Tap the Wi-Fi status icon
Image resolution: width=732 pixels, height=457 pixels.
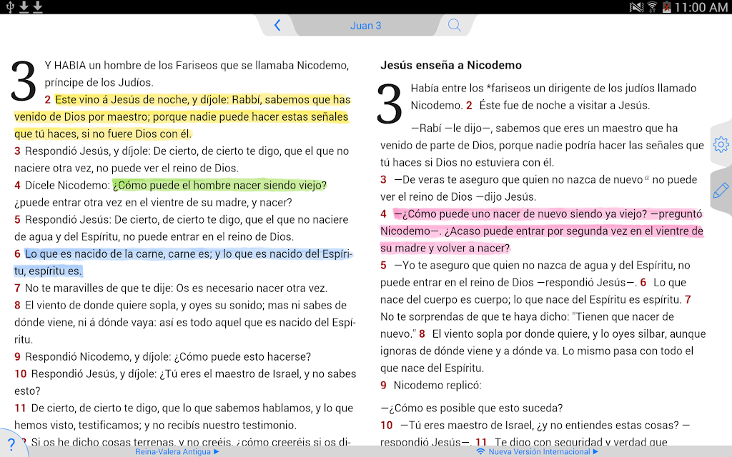(x=652, y=7)
